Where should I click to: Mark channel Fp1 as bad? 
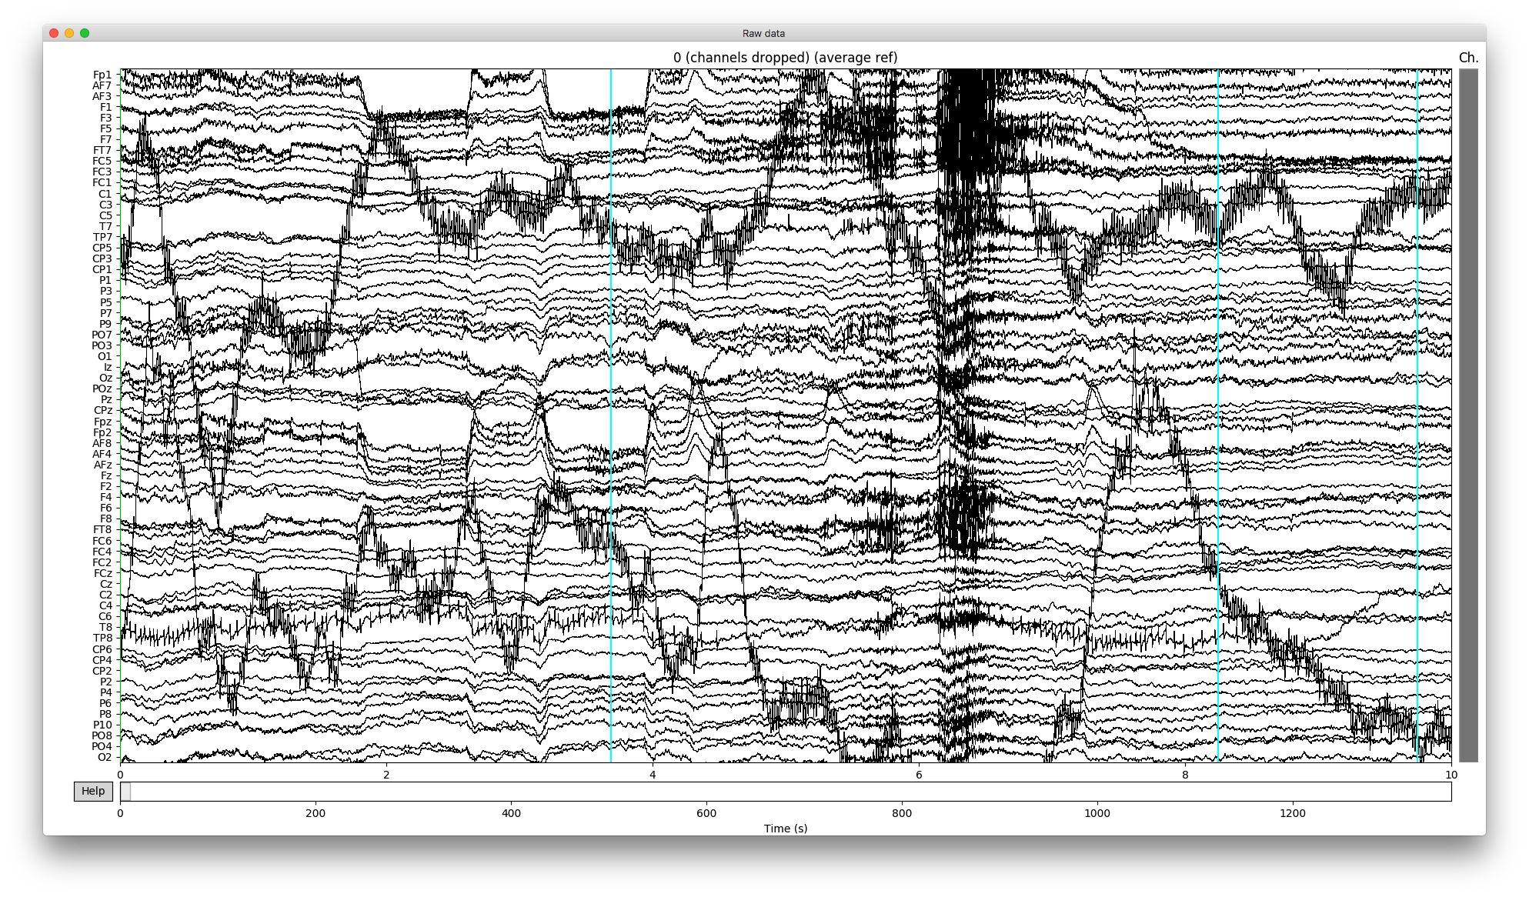pyautogui.click(x=101, y=75)
